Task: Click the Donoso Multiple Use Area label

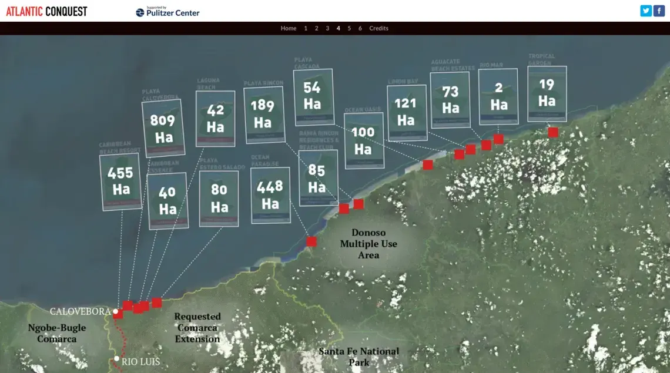Action: point(369,244)
